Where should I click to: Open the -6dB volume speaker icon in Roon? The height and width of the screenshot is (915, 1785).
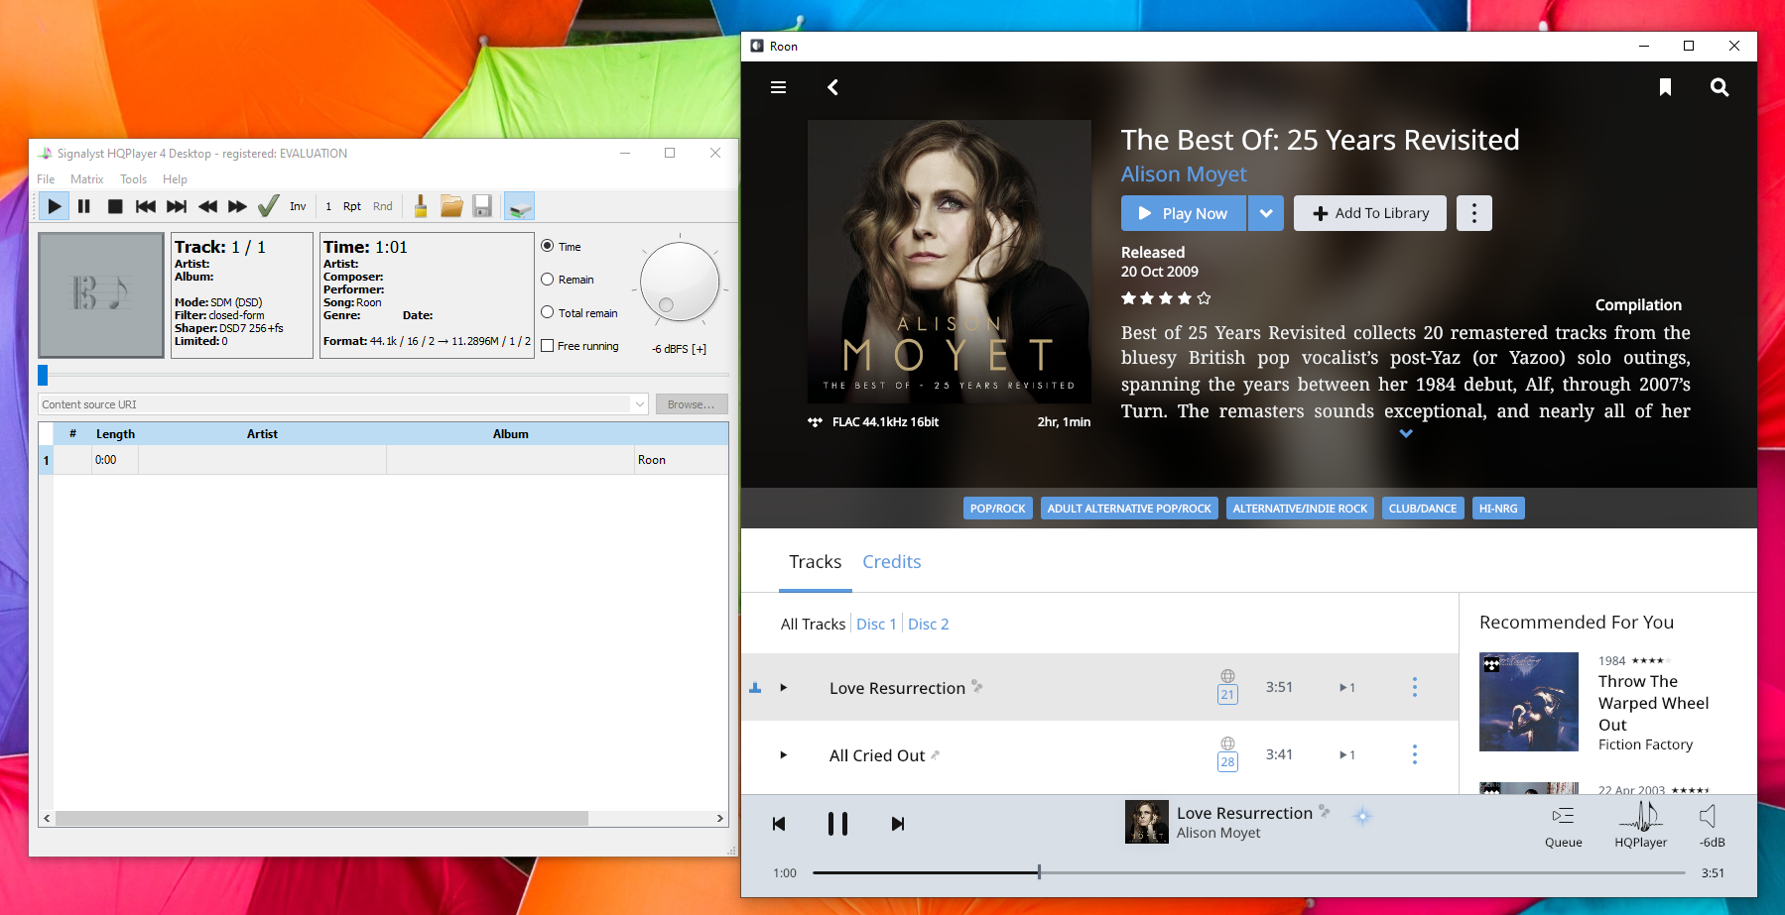pos(1712,826)
